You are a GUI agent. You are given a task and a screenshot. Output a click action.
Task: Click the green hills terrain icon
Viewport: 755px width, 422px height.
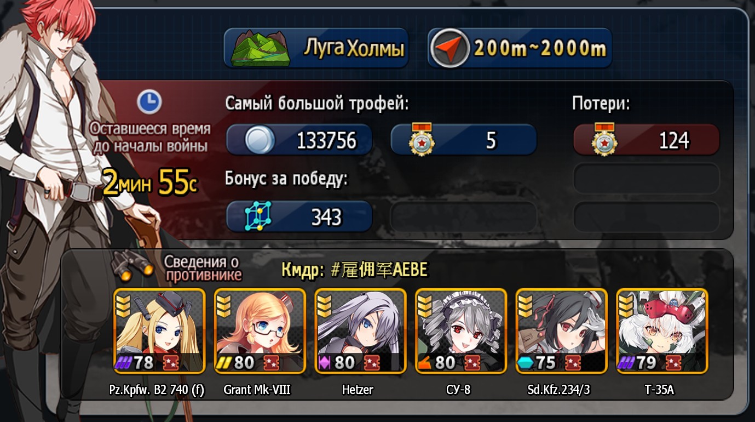pos(259,48)
